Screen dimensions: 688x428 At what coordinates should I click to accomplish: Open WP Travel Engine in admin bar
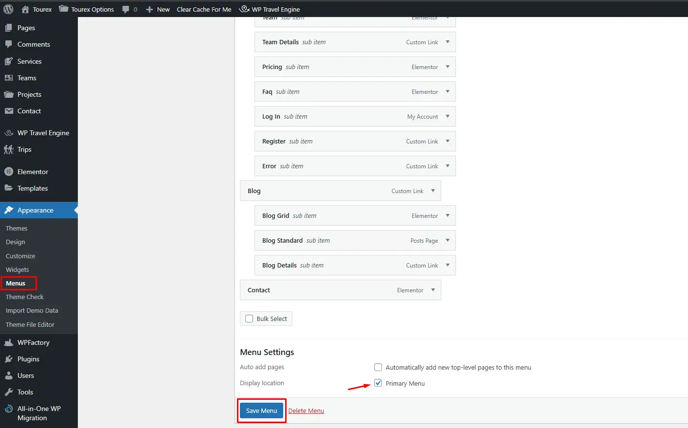[270, 9]
